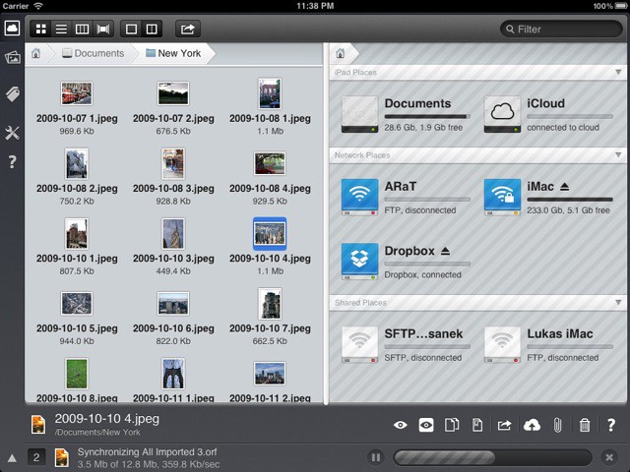Select thumbnail 2009-10-08 4.jpeg
The image size is (630, 472).
coord(270,163)
